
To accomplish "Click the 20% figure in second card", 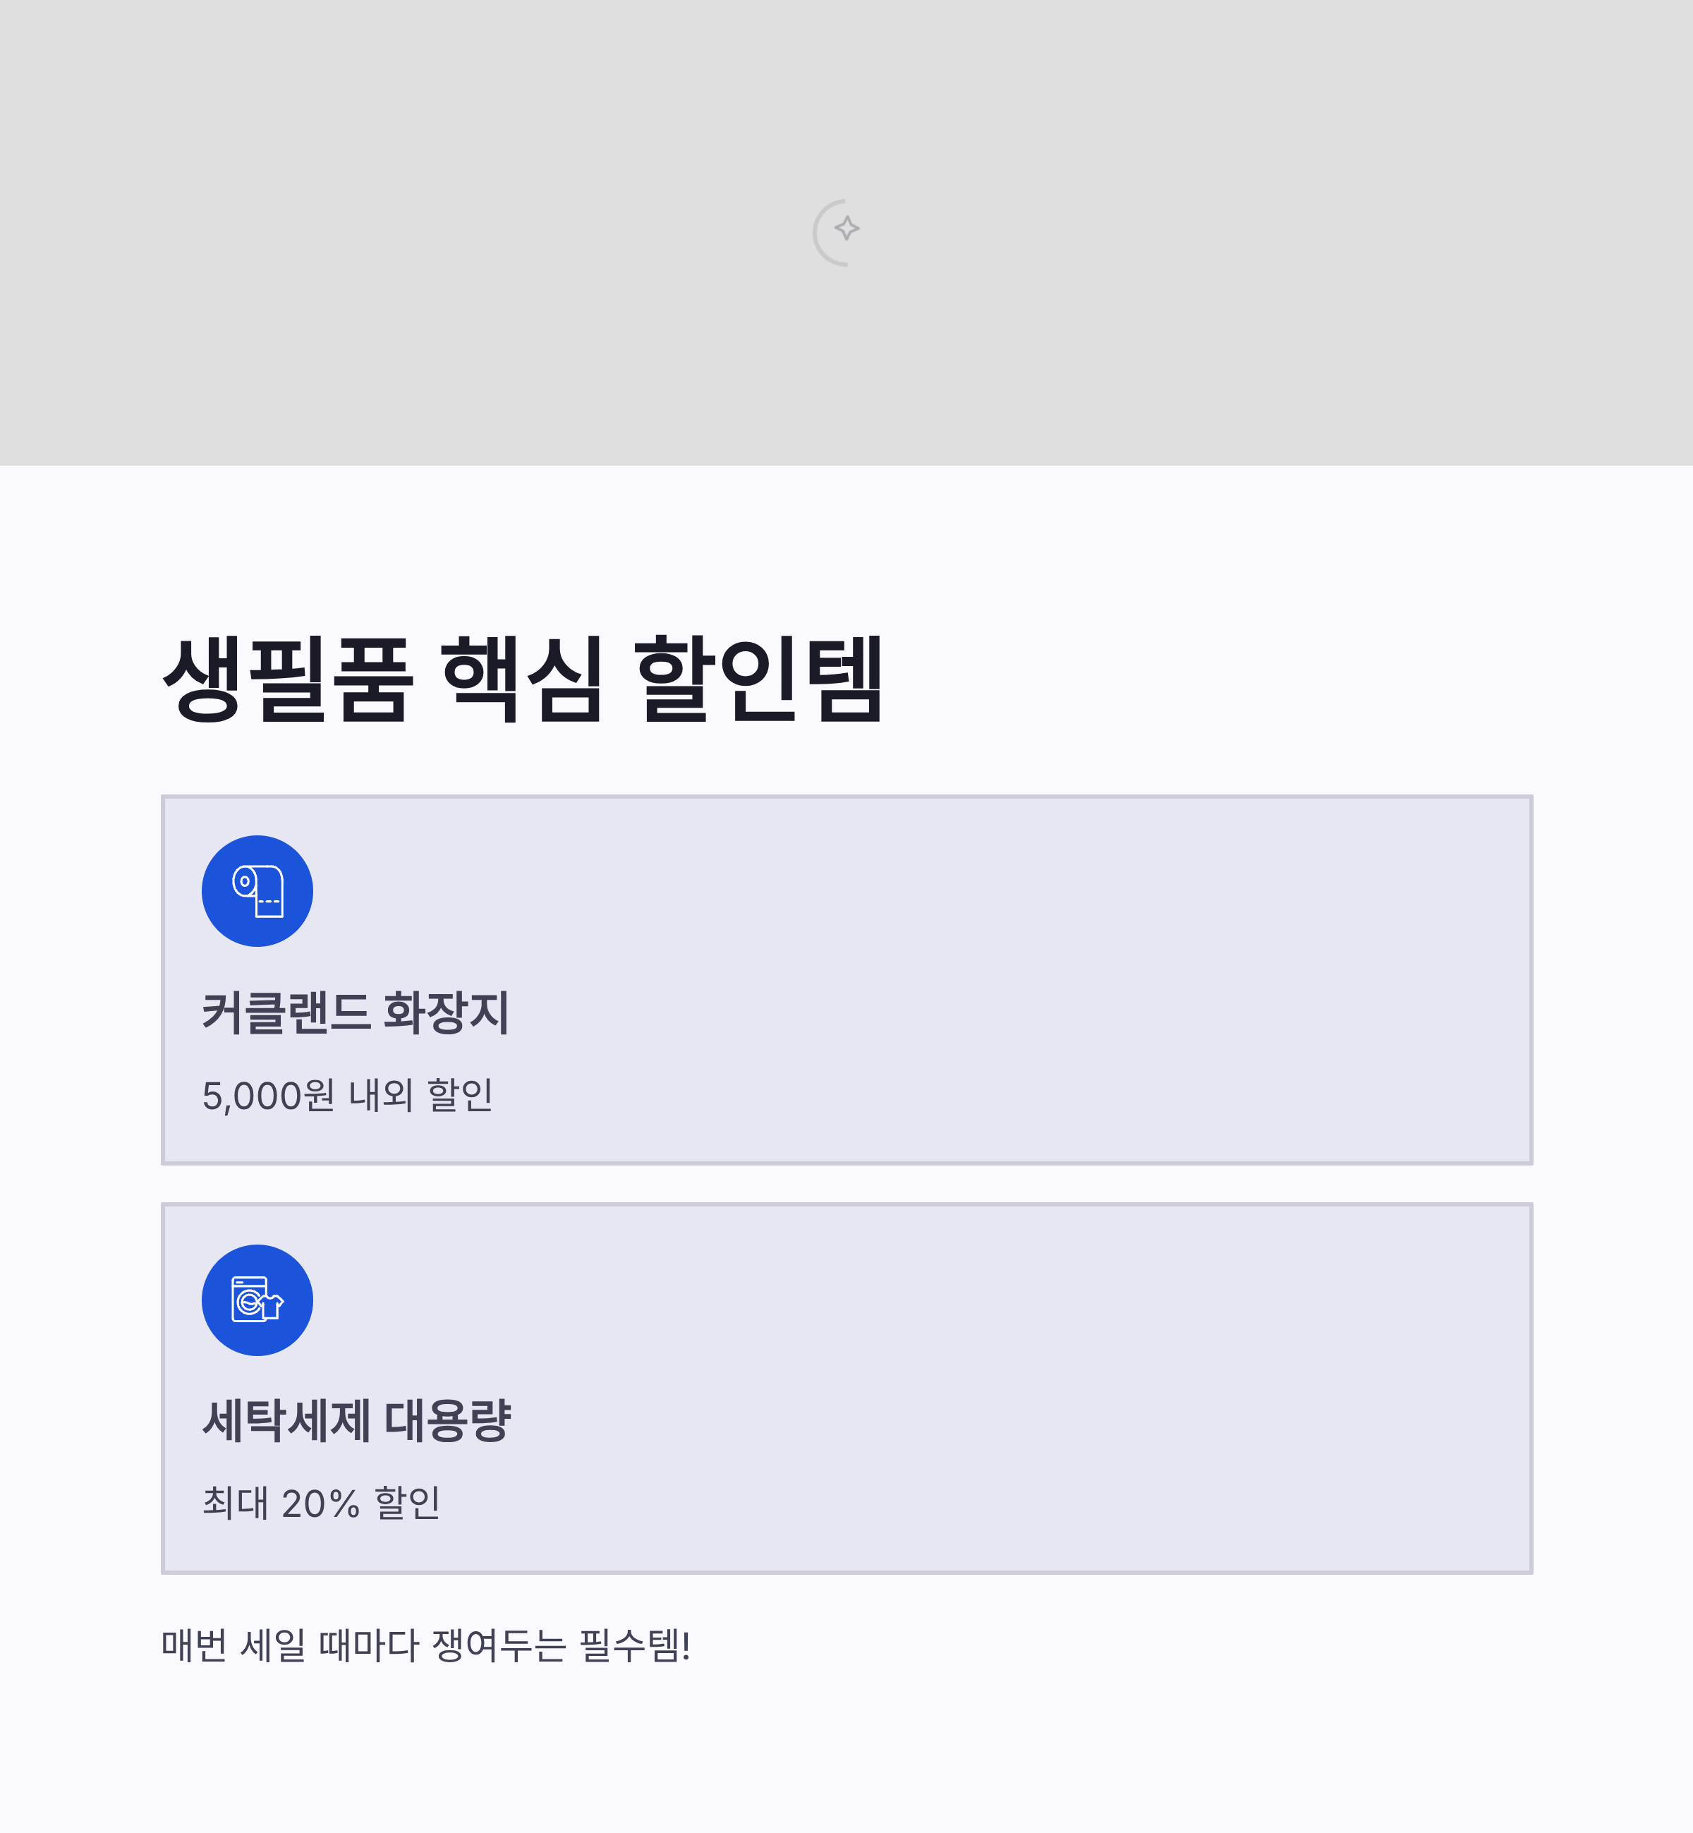I will [x=321, y=1504].
